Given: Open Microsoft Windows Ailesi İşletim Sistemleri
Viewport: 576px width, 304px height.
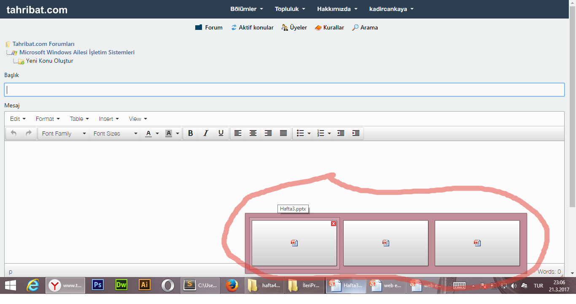Looking at the screenshot, I should pyautogui.click(x=77, y=52).
